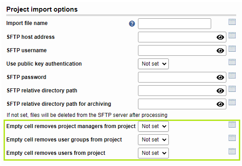Click table icon beside directory path for archiving

point(232,102)
